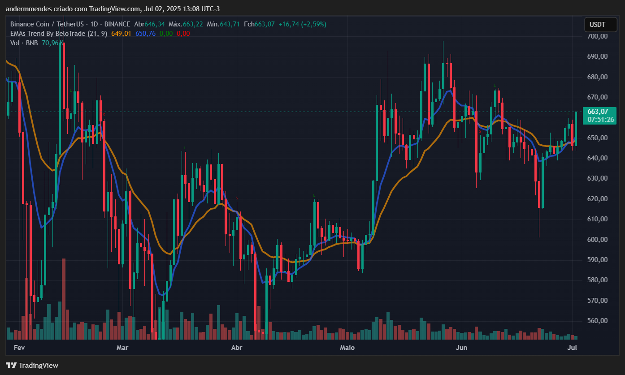
Task: Click the 600,00 price axis label
Action: pos(597,240)
